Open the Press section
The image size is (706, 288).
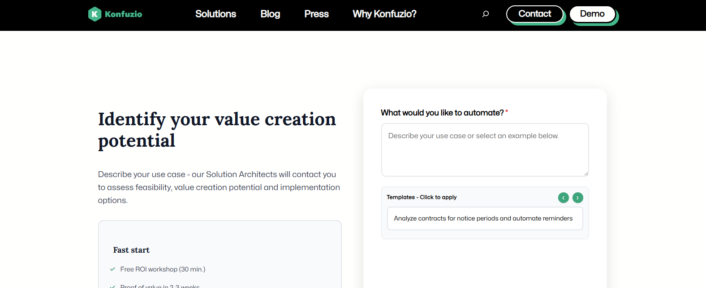tap(316, 14)
